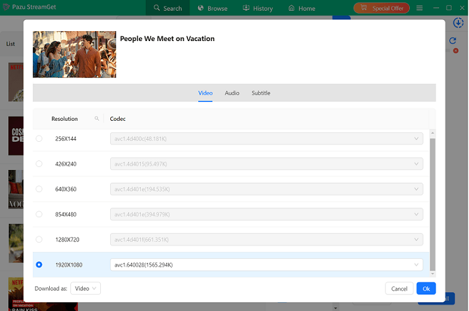Screen dimensions: 469x311
Task: Click the vertical scrollbar thumb in resolution list
Action: point(432,205)
